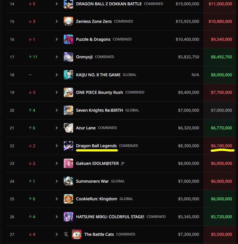The image size is (238, 244).
Task: Open HATSUNE MIKU: COLORFUL STAGE! title
Action: 110,217
